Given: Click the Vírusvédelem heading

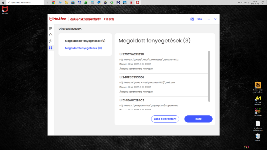Looking at the screenshot, I should click(70, 29).
